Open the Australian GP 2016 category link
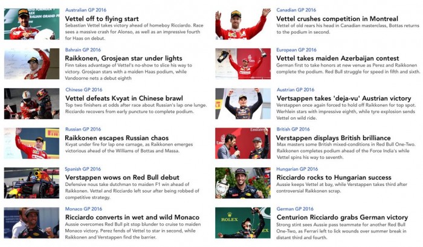Viewport: 423px width, 247px height. click(86, 10)
